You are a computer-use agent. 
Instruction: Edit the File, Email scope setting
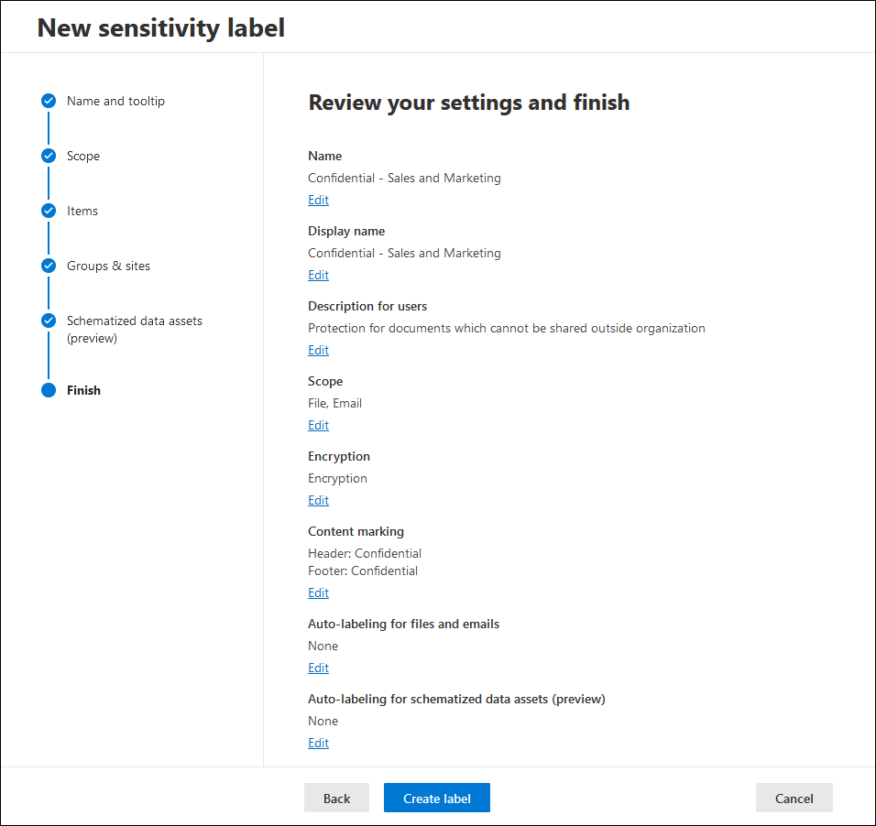tap(319, 425)
